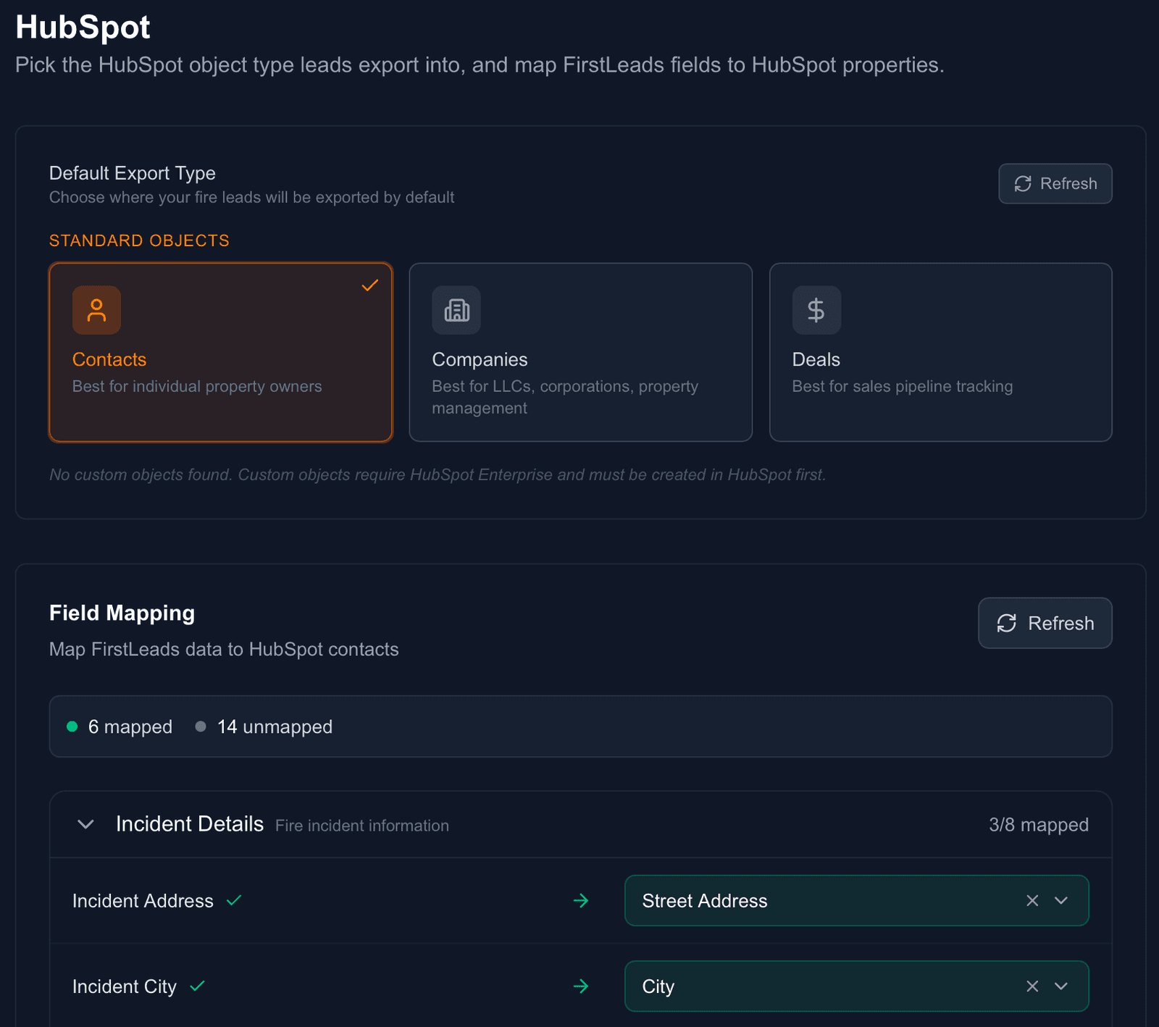The height and width of the screenshot is (1027, 1159).
Task: Click the Companies building icon
Action: pos(456,310)
